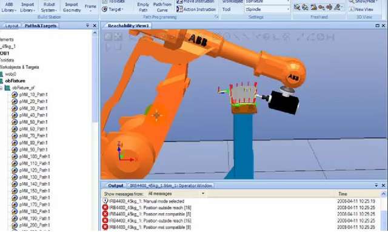The width and height of the screenshot is (388, 232).
Task: Click the New View icon
Action: coord(352,10)
